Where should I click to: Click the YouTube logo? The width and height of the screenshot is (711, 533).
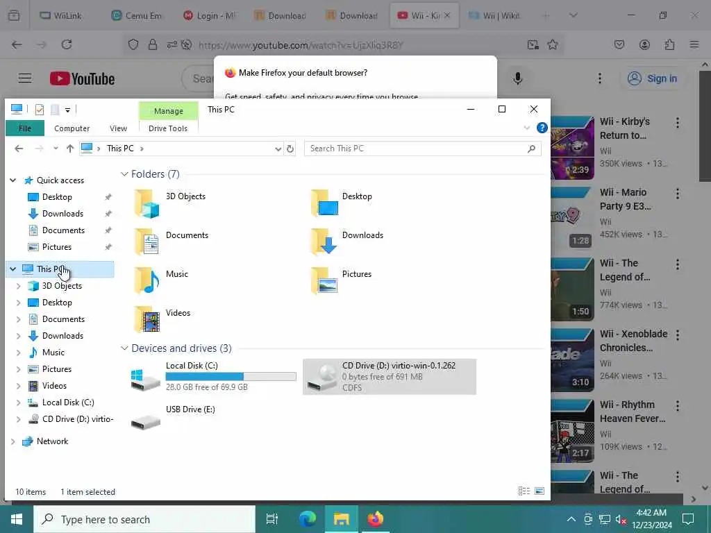(x=82, y=79)
